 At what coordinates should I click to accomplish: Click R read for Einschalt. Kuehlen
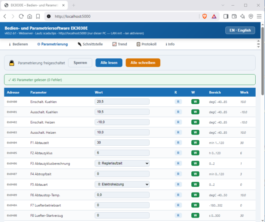[178, 102]
